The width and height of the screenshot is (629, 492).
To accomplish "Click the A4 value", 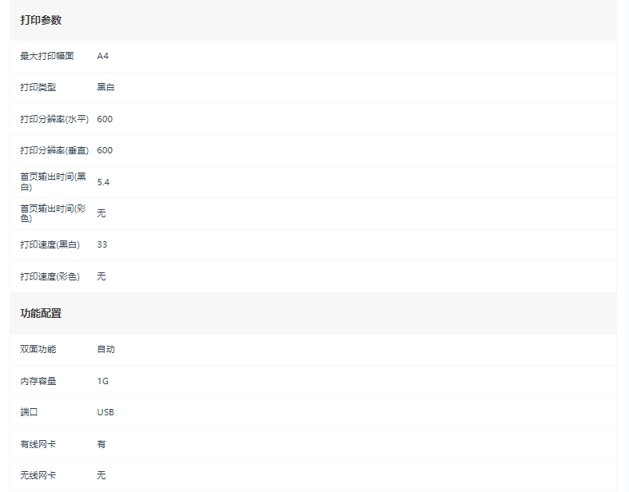I will pyautogui.click(x=102, y=56).
